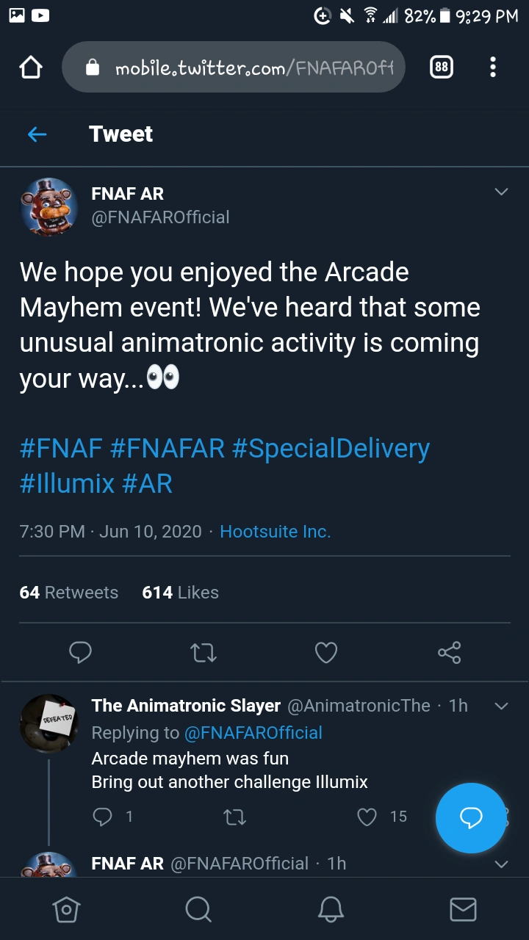
Task: Open the dropdown on The Animatronic Slayer's reply
Action: click(501, 705)
